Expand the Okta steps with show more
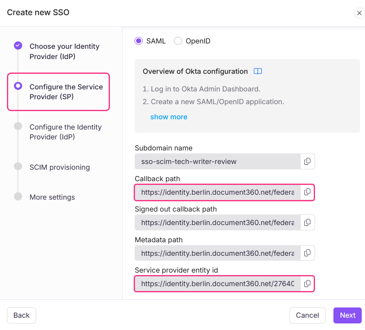Screen dimensions: 365x330 [169, 116]
